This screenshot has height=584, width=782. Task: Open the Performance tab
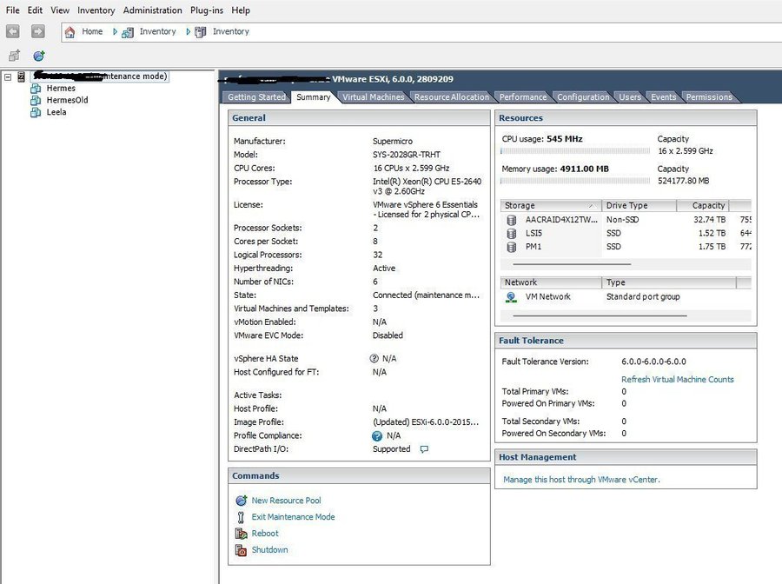click(523, 97)
